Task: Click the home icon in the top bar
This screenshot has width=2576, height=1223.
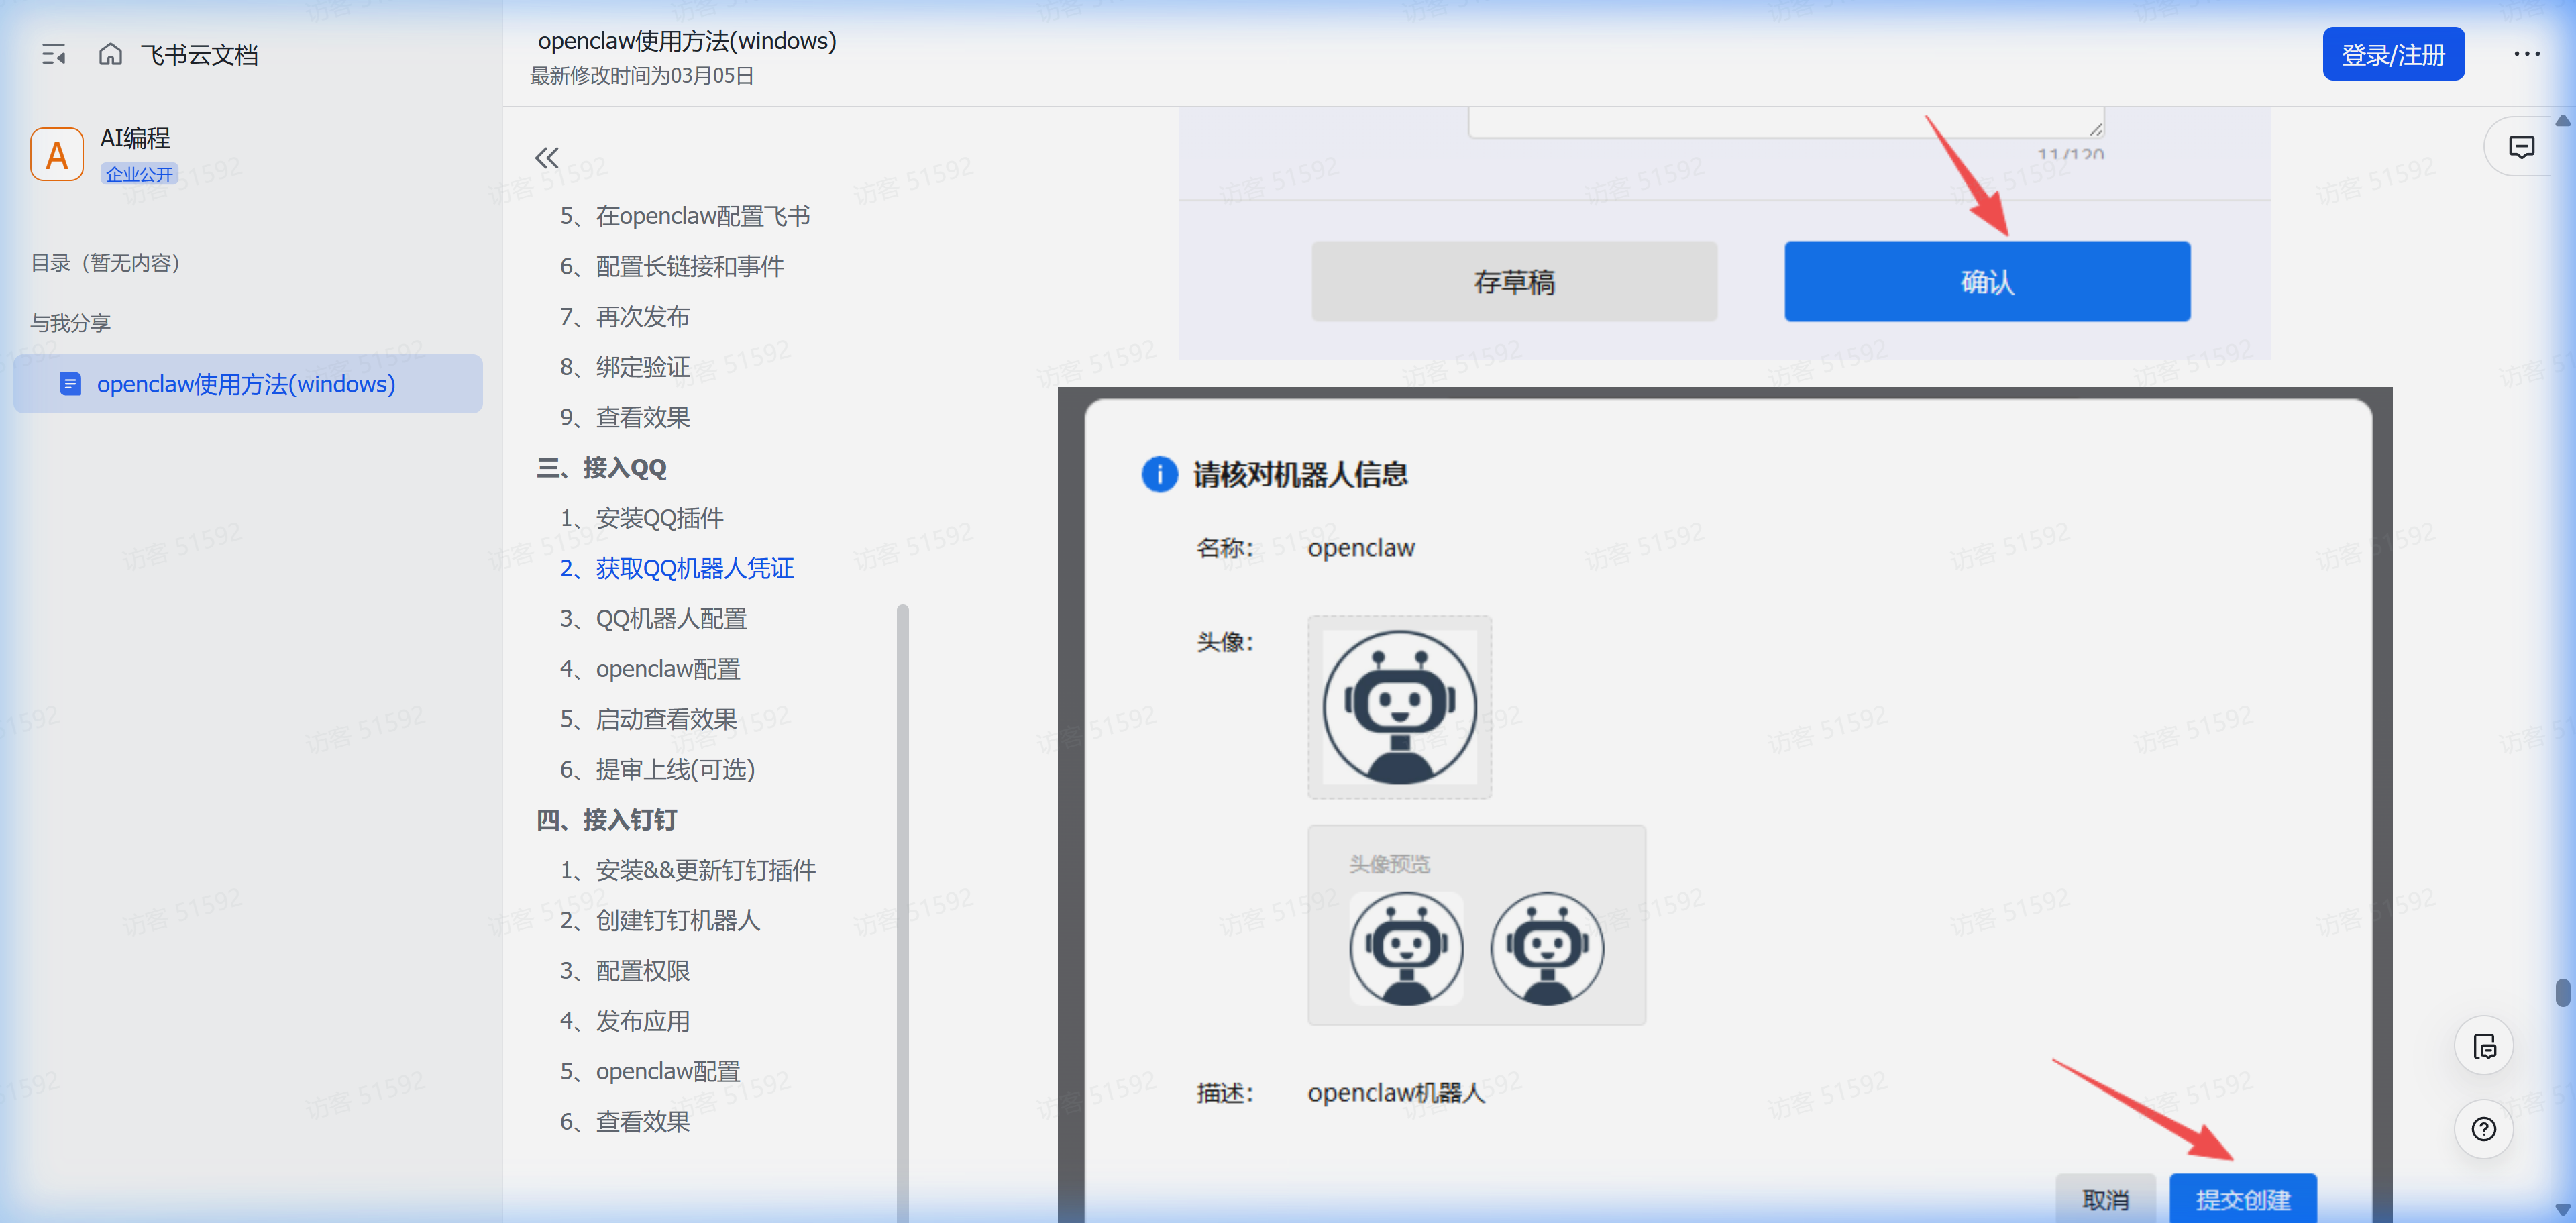Action: click(x=110, y=54)
